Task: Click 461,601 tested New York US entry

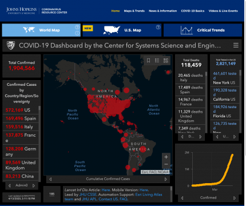Action: pos(225,78)
